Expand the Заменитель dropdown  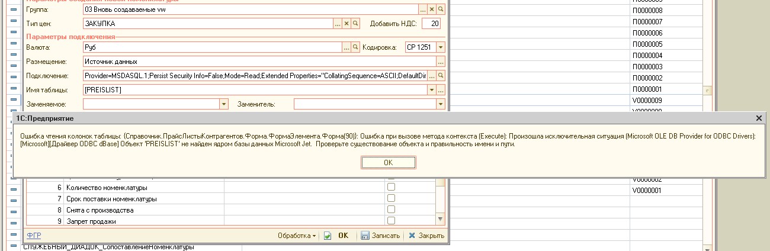(441, 104)
